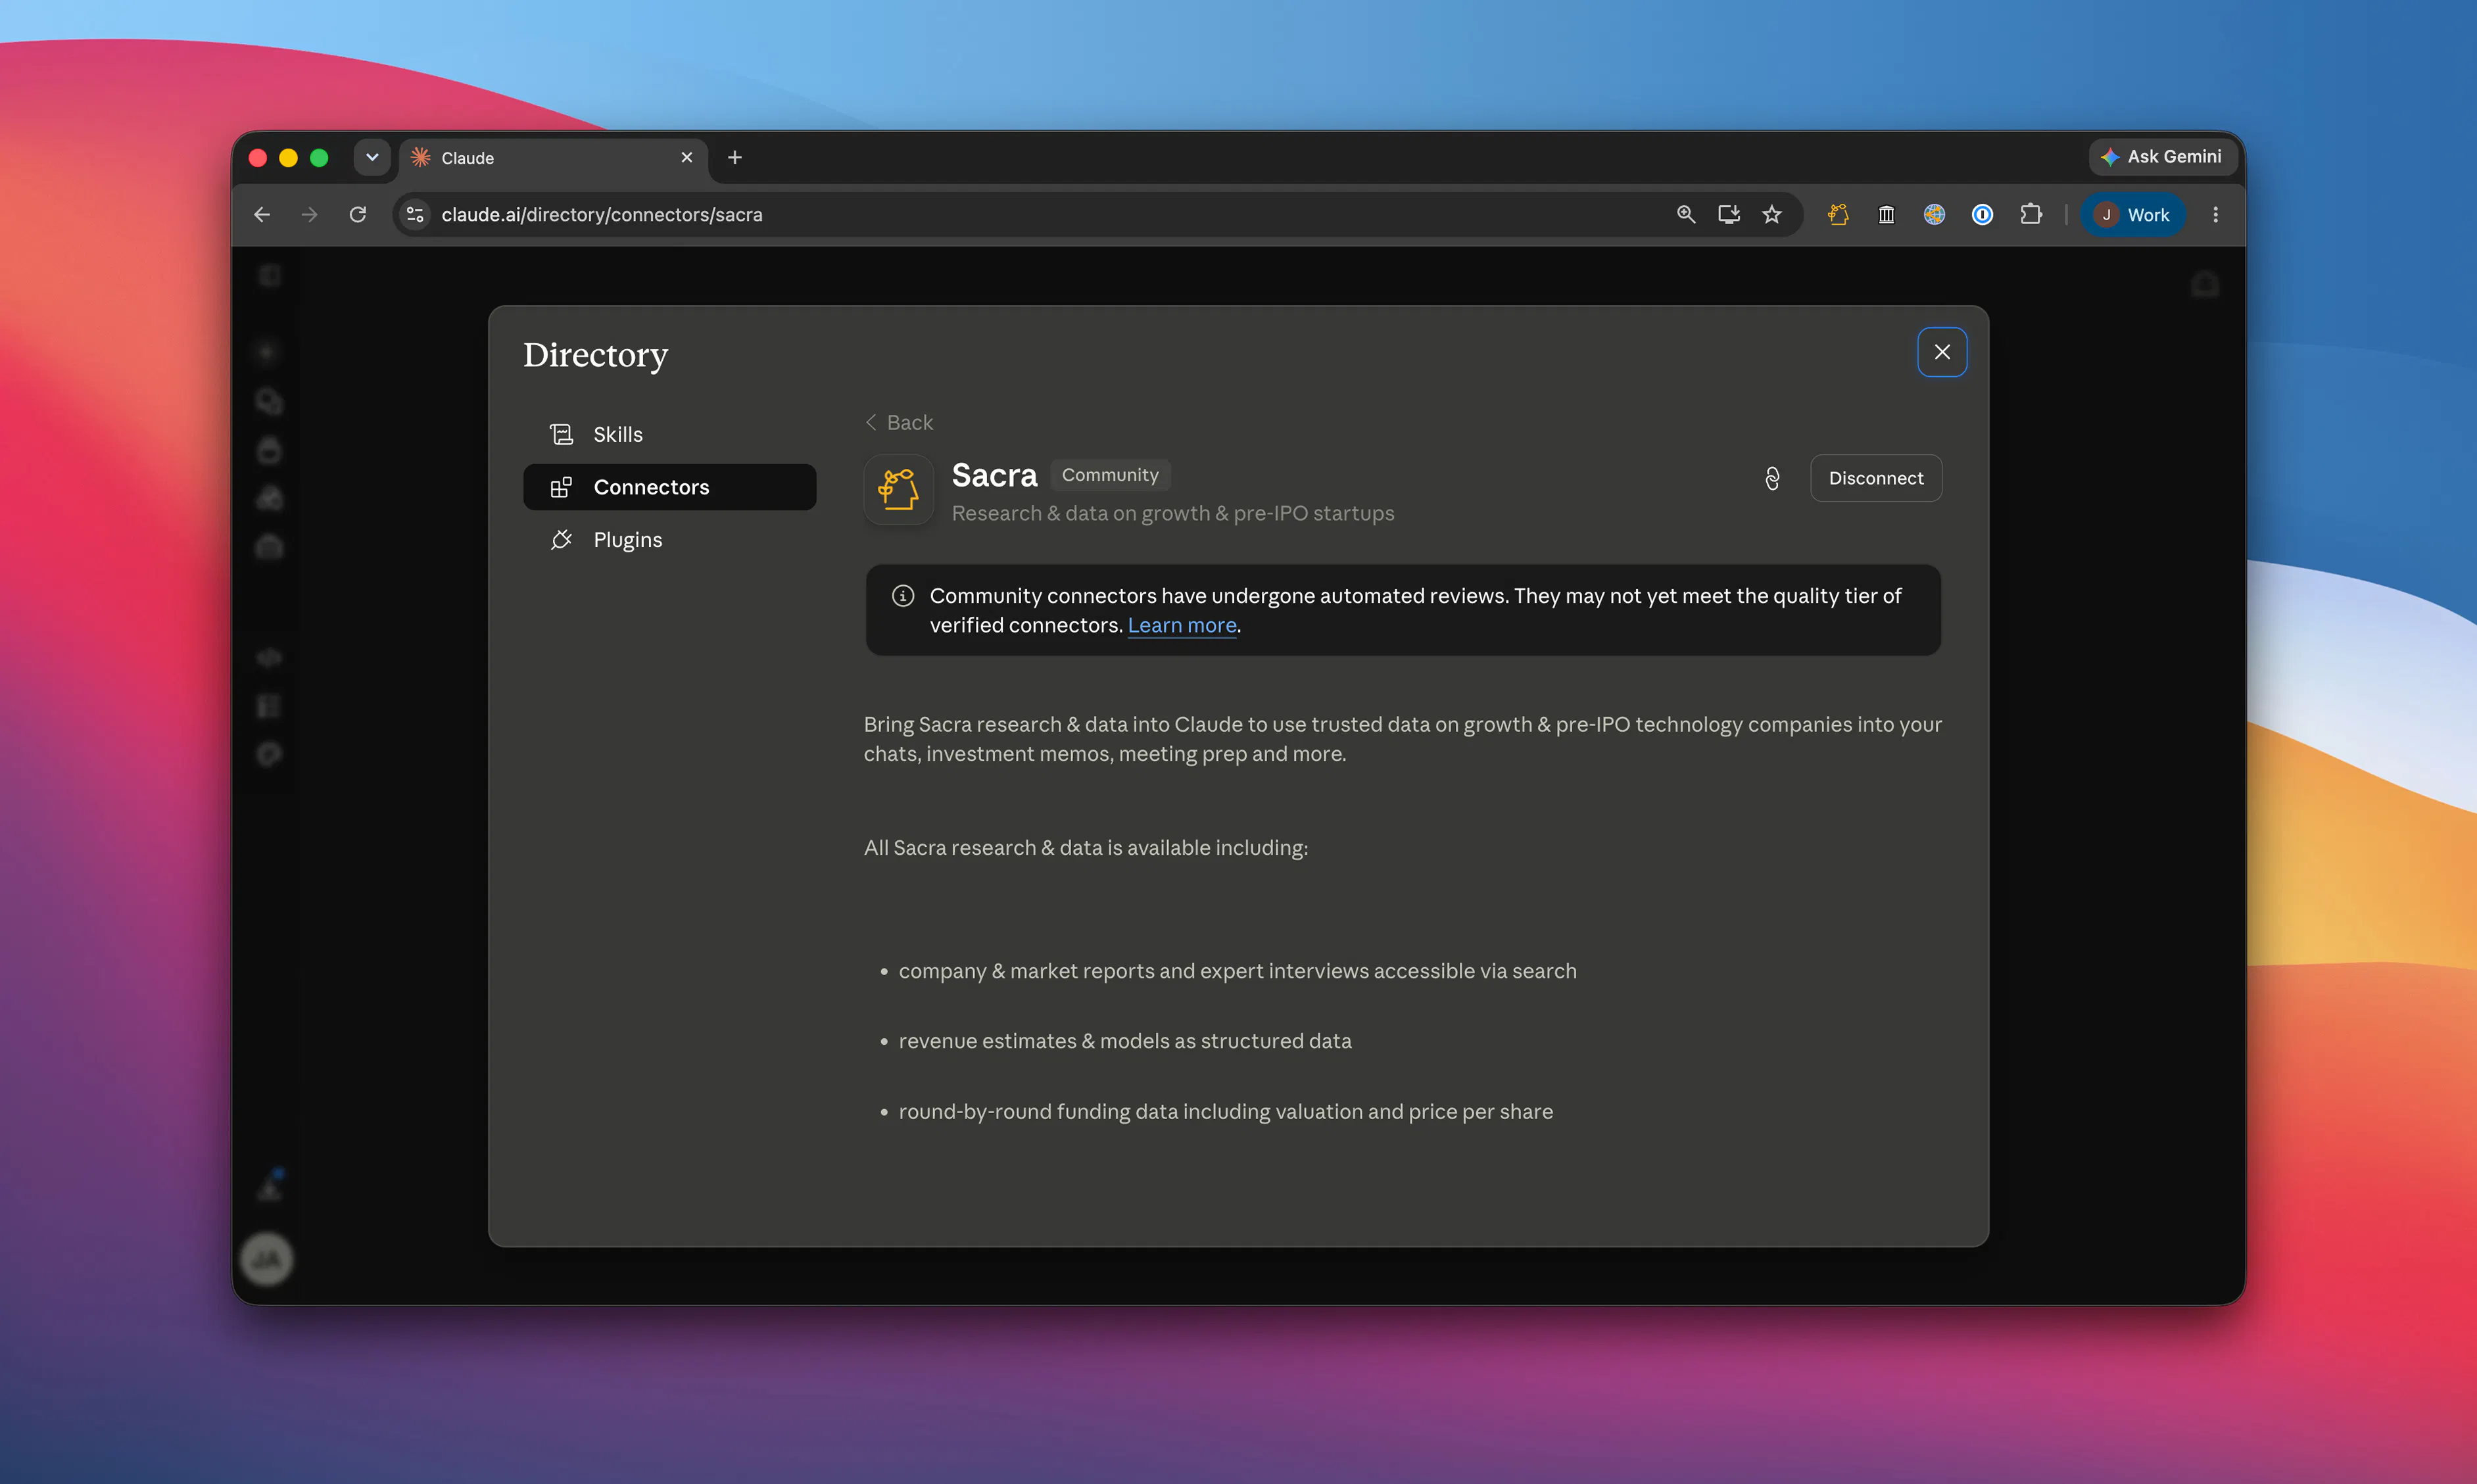Viewport: 2477px width, 1484px height.
Task: Select the Connectors section
Action: click(669, 487)
